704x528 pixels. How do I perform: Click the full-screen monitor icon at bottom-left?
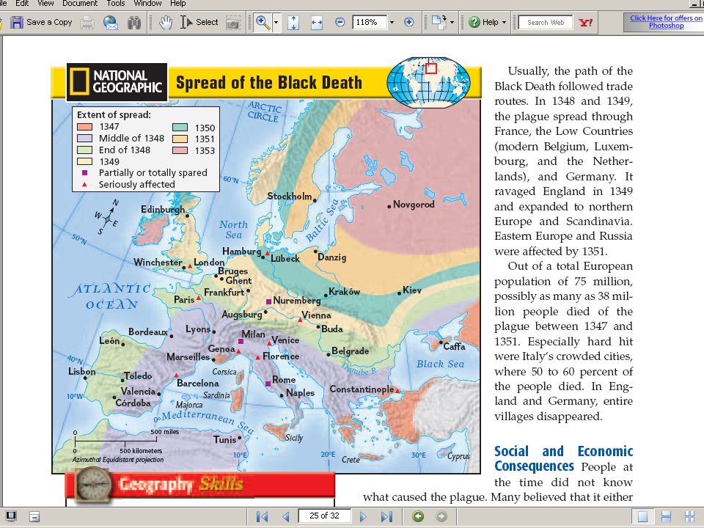(x=11, y=516)
